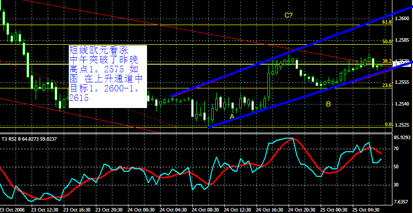Click the 0.0 Fibonacci level label
The width and height of the screenshot is (413, 213).
(x=388, y=125)
